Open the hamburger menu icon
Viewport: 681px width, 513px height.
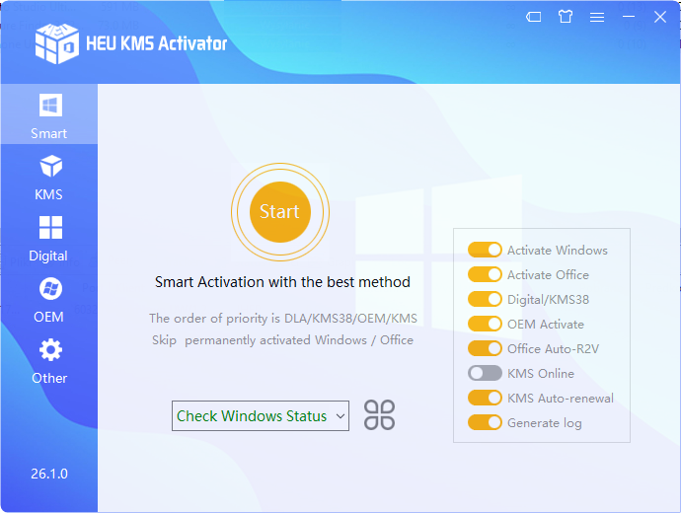coord(597,17)
